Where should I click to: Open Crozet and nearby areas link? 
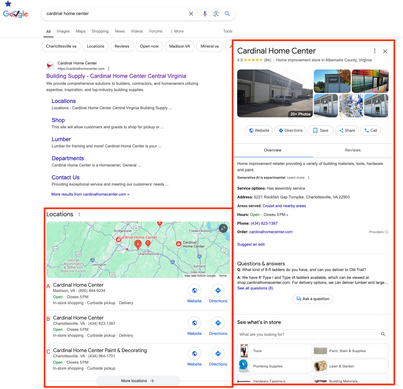click(x=284, y=206)
